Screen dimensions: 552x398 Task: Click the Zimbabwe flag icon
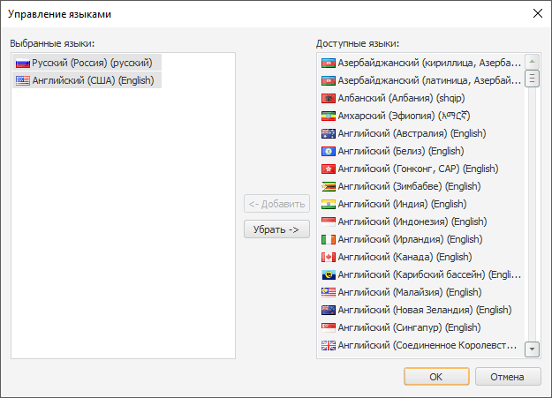(x=328, y=186)
